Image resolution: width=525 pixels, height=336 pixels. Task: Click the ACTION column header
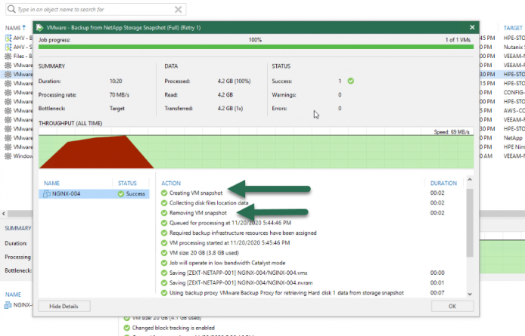click(171, 183)
